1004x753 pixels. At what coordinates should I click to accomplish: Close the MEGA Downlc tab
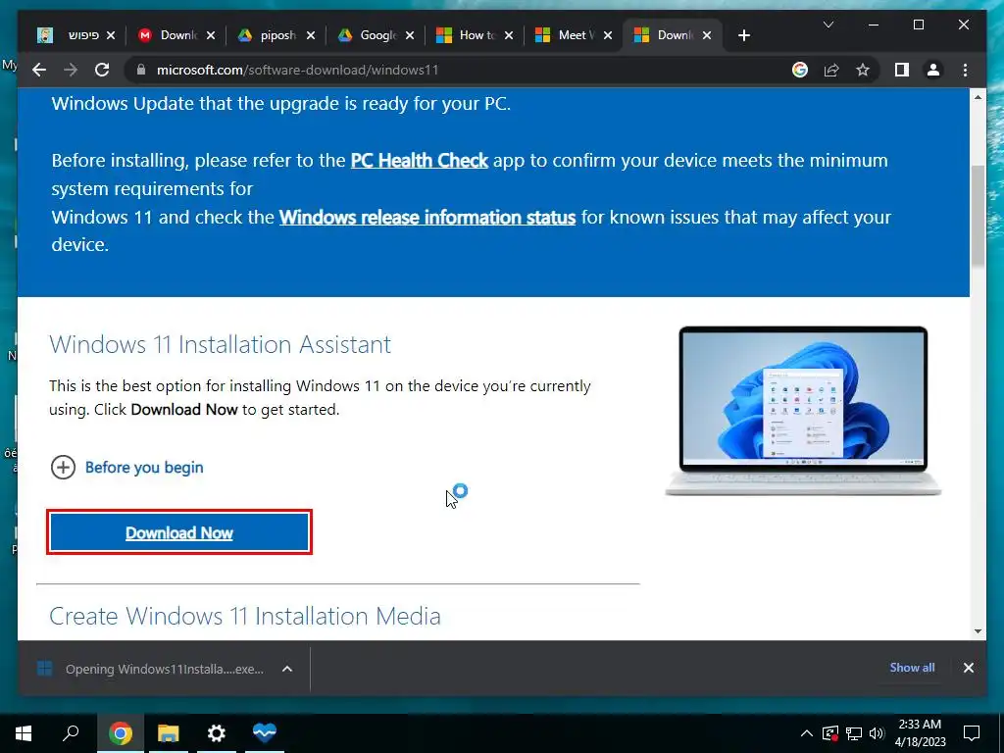pyautogui.click(x=211, y=35)
